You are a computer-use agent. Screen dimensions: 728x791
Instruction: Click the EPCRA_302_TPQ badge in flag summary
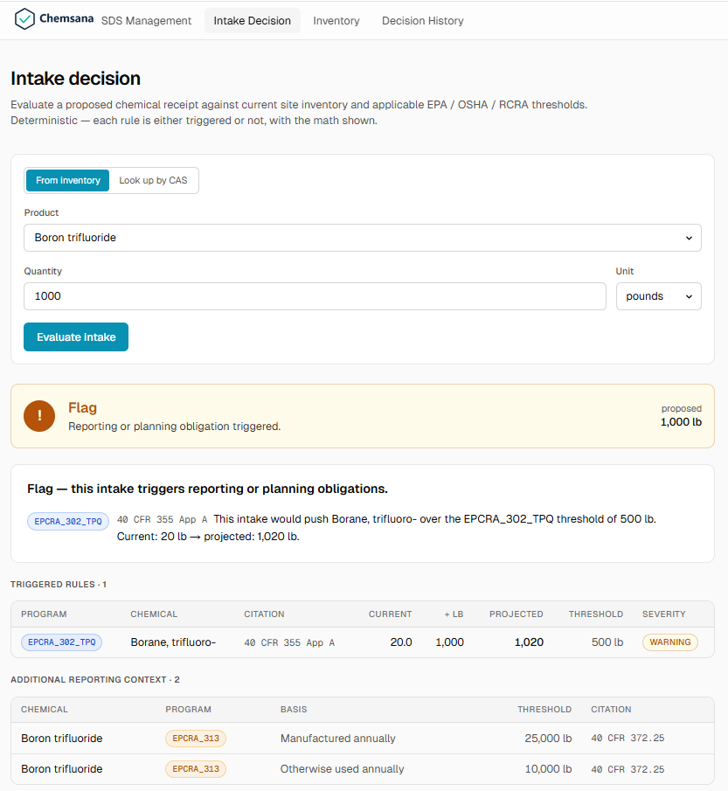[x=68, y=521]
